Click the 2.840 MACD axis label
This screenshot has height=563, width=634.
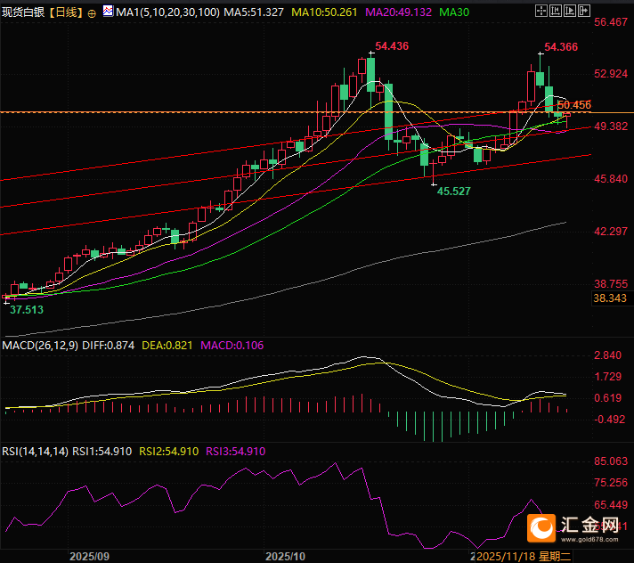[x=607, y=355]
